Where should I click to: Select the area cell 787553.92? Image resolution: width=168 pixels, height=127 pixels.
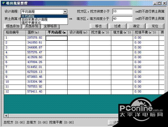click(36, 87)
